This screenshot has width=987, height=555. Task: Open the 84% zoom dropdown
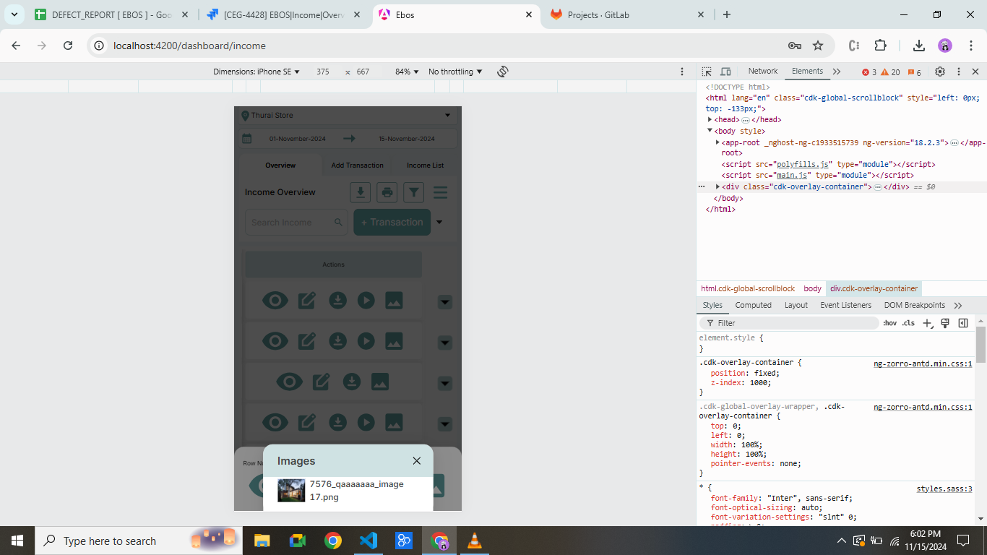click(x=407, y=72)
